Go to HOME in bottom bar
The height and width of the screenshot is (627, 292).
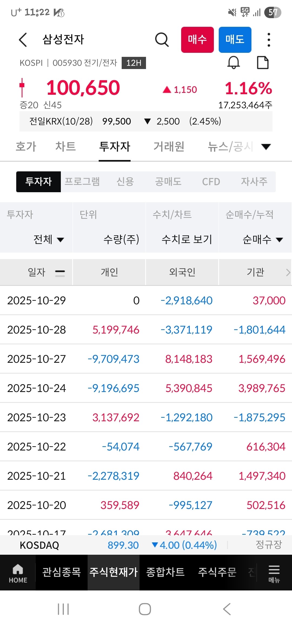tap(18, 573)
